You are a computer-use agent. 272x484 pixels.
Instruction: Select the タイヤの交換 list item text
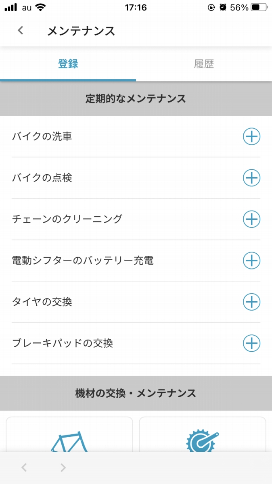click(x=42, y=302)
